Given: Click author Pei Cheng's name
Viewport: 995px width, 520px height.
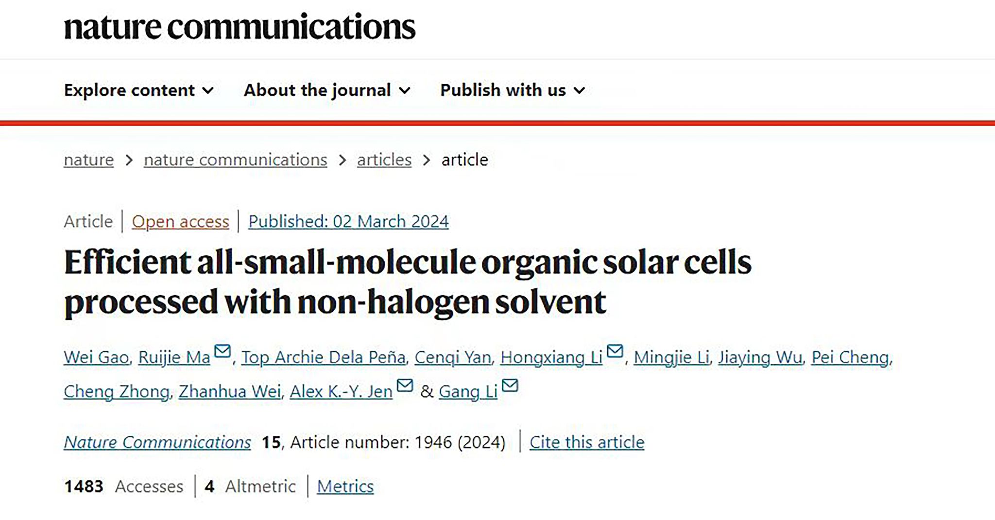Looking at the screenshot, I should [850, 357].
